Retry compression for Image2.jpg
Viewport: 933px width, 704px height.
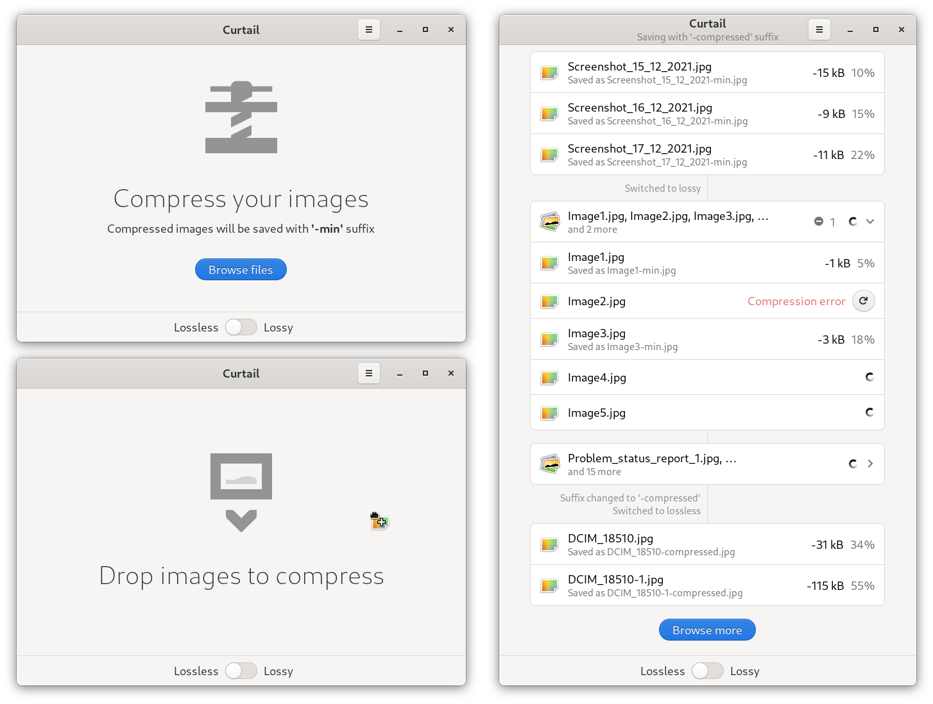tap(864, 301)
